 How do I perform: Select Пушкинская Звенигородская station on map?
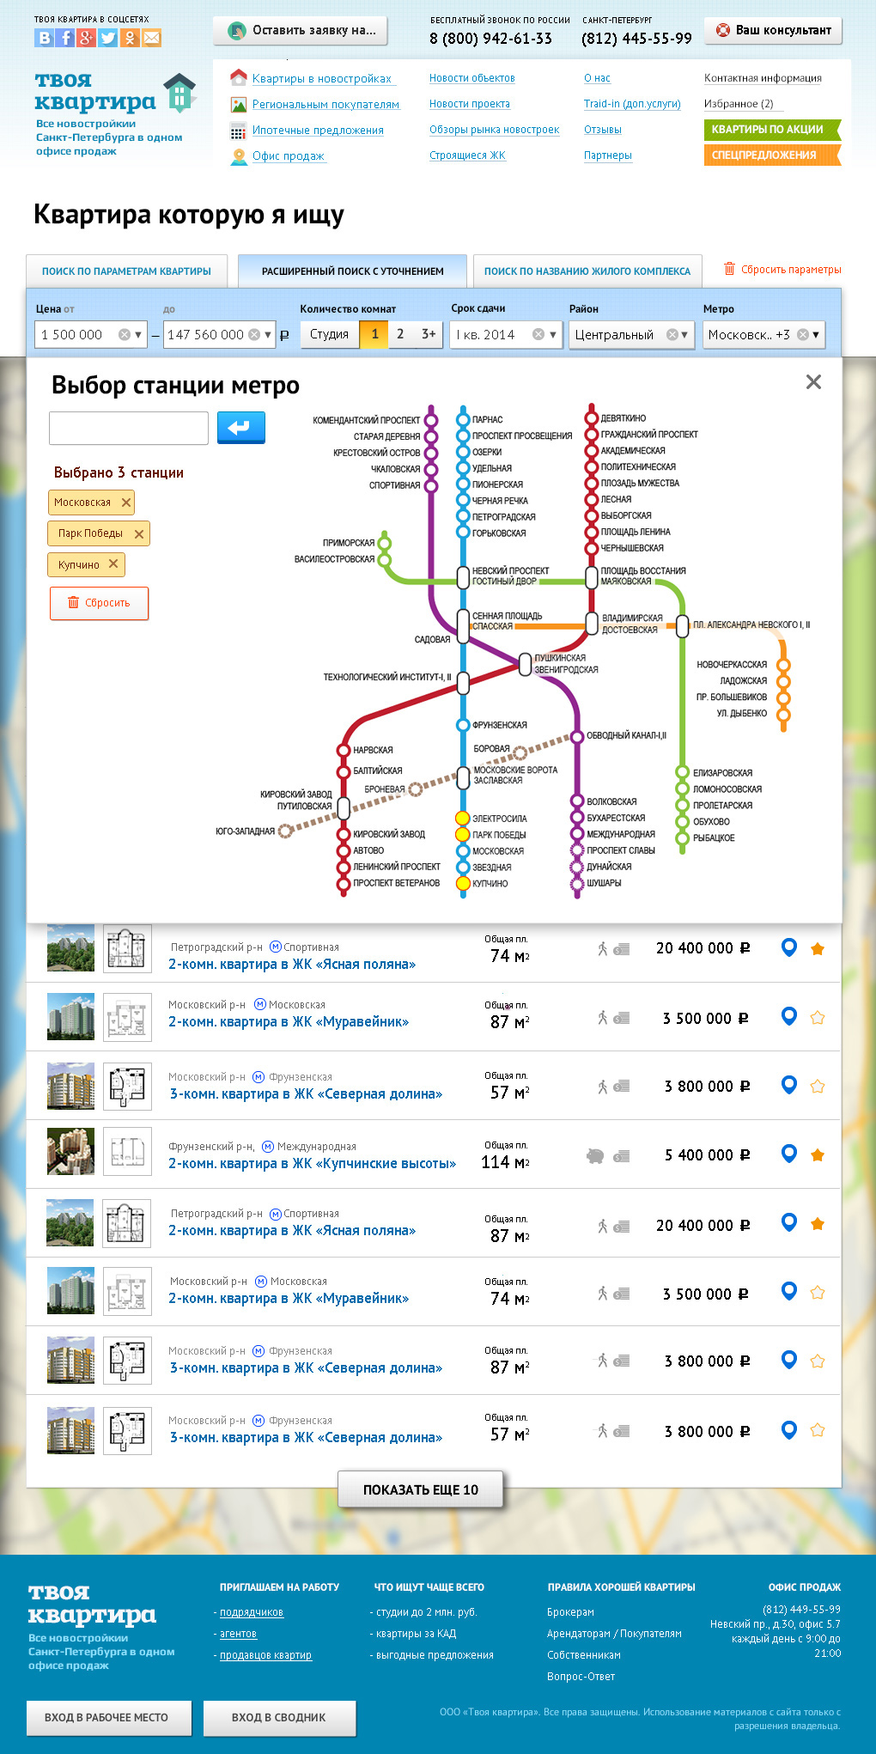pyautogui.click(x=525, y=664)
